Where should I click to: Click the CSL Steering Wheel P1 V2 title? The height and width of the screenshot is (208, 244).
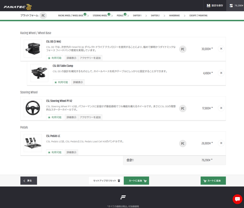(59, 101)
